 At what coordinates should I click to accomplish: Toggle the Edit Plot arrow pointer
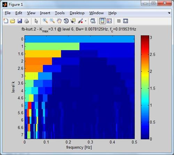36,21
